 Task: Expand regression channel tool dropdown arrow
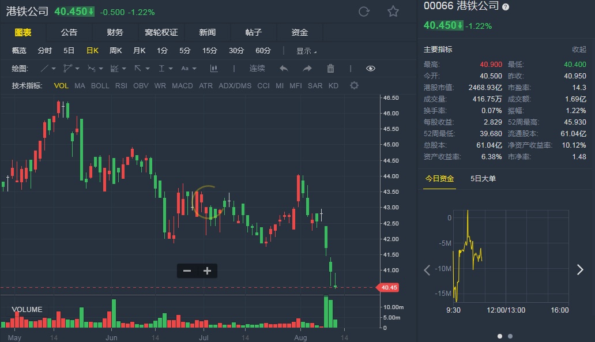click(124, 69)
